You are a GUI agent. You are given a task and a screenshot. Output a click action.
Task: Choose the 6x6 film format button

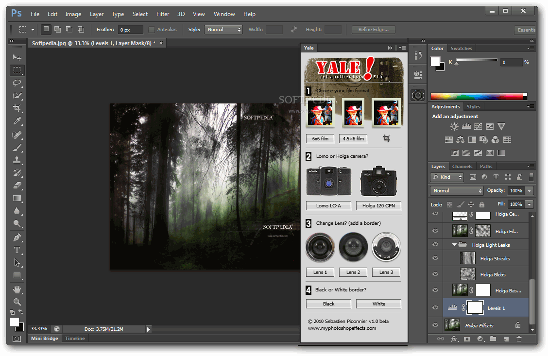(320, 139)
